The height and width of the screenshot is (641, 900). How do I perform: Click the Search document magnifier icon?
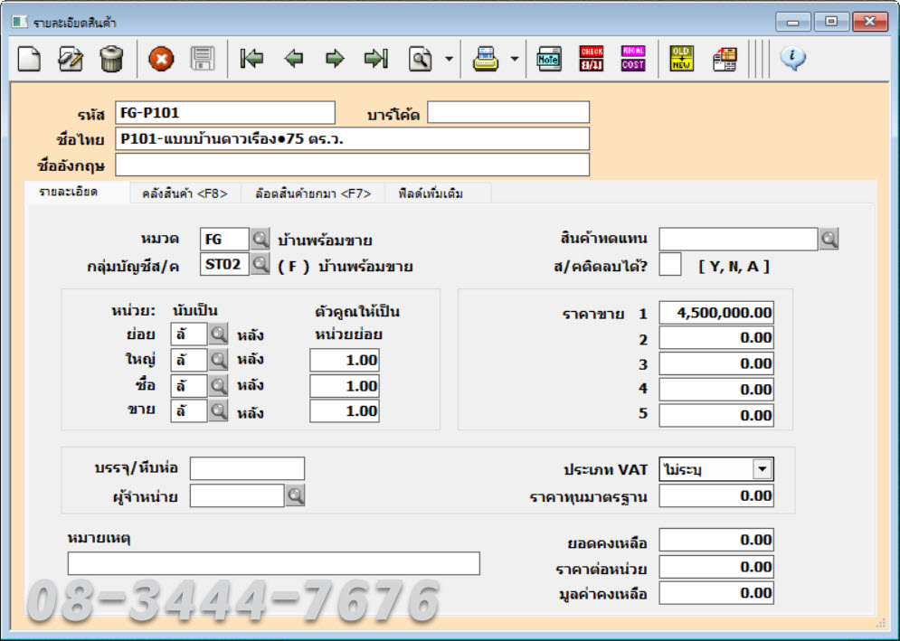point(421,59)
